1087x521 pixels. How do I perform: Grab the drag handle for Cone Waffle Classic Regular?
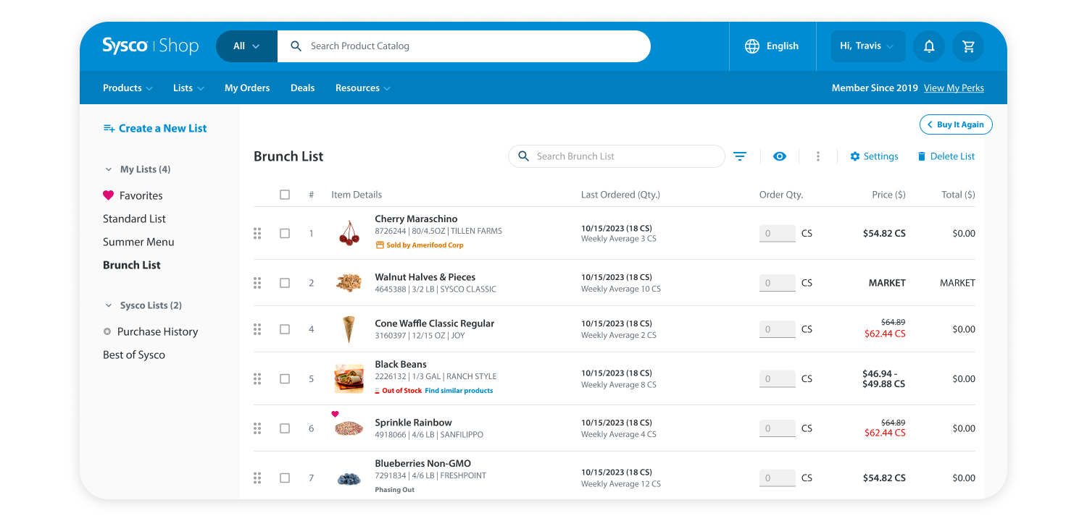tap(257, 329)
